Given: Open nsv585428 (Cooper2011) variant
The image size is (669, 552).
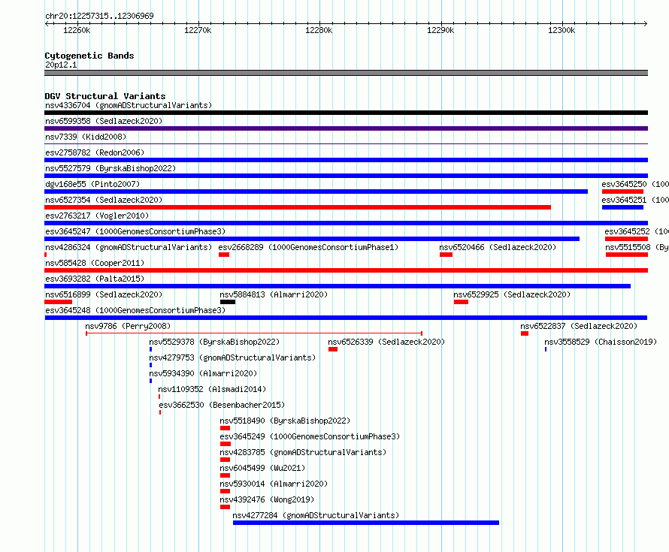Looking at the screenshot, I should coord(95,263).
